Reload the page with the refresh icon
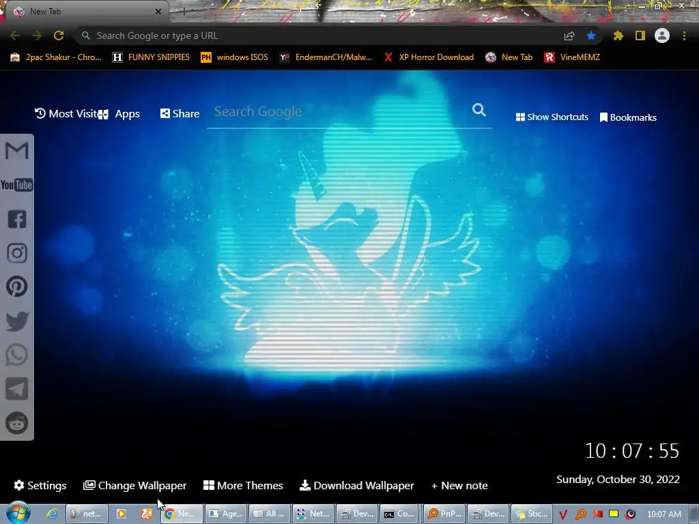699x524 pixels. coord(59,35)
